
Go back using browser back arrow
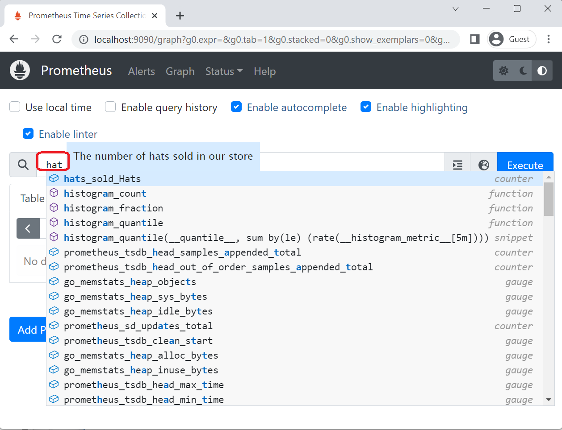click(14, 39)
